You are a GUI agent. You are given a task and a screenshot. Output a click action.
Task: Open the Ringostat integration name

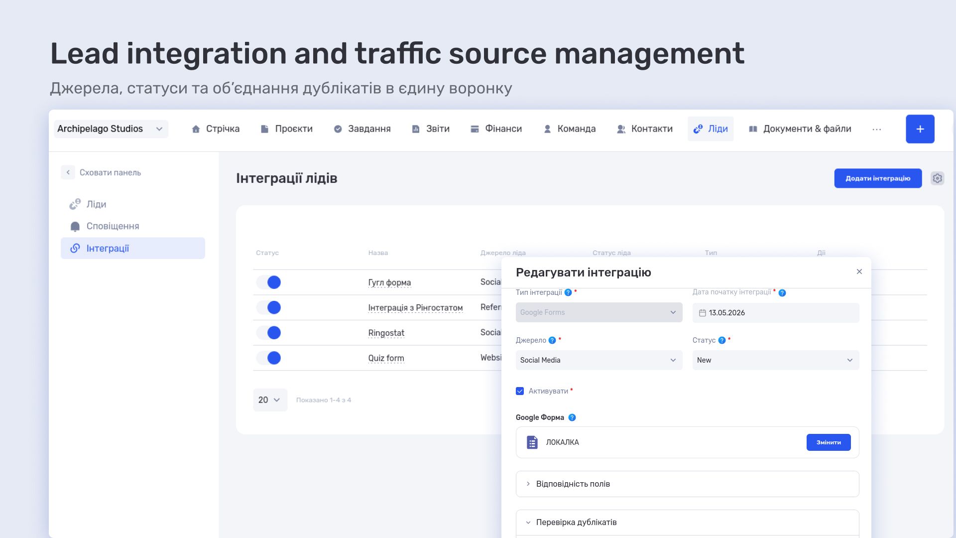tap(386, 333)
